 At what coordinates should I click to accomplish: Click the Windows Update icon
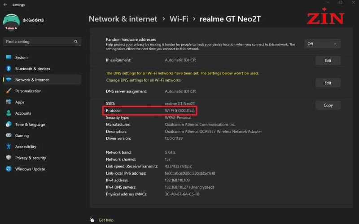[8, 169]
